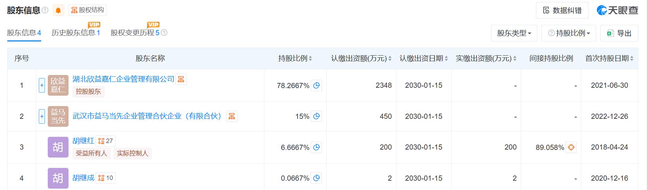Click equity structure icon beside 湖北欣益嘉仁
The image size is (647, 190).
click(181, 79)
